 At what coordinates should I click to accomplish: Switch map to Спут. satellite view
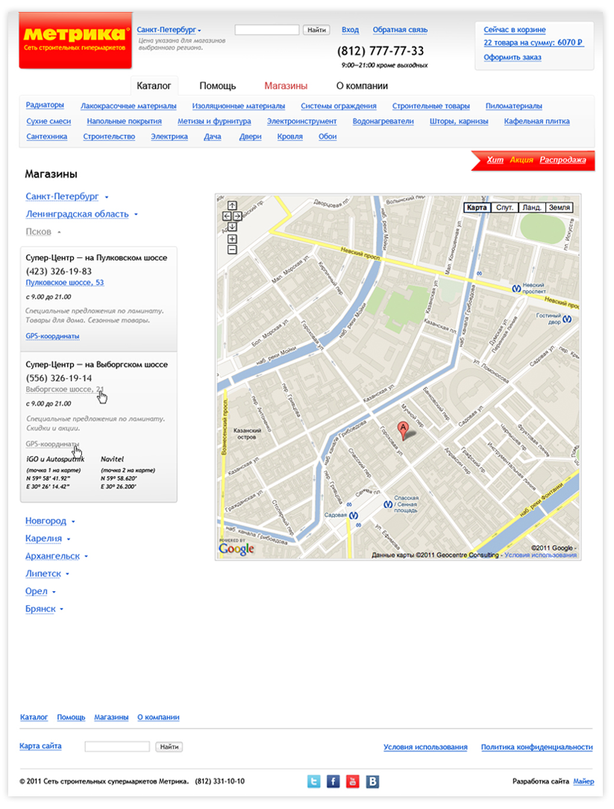[x=504, y=207]
